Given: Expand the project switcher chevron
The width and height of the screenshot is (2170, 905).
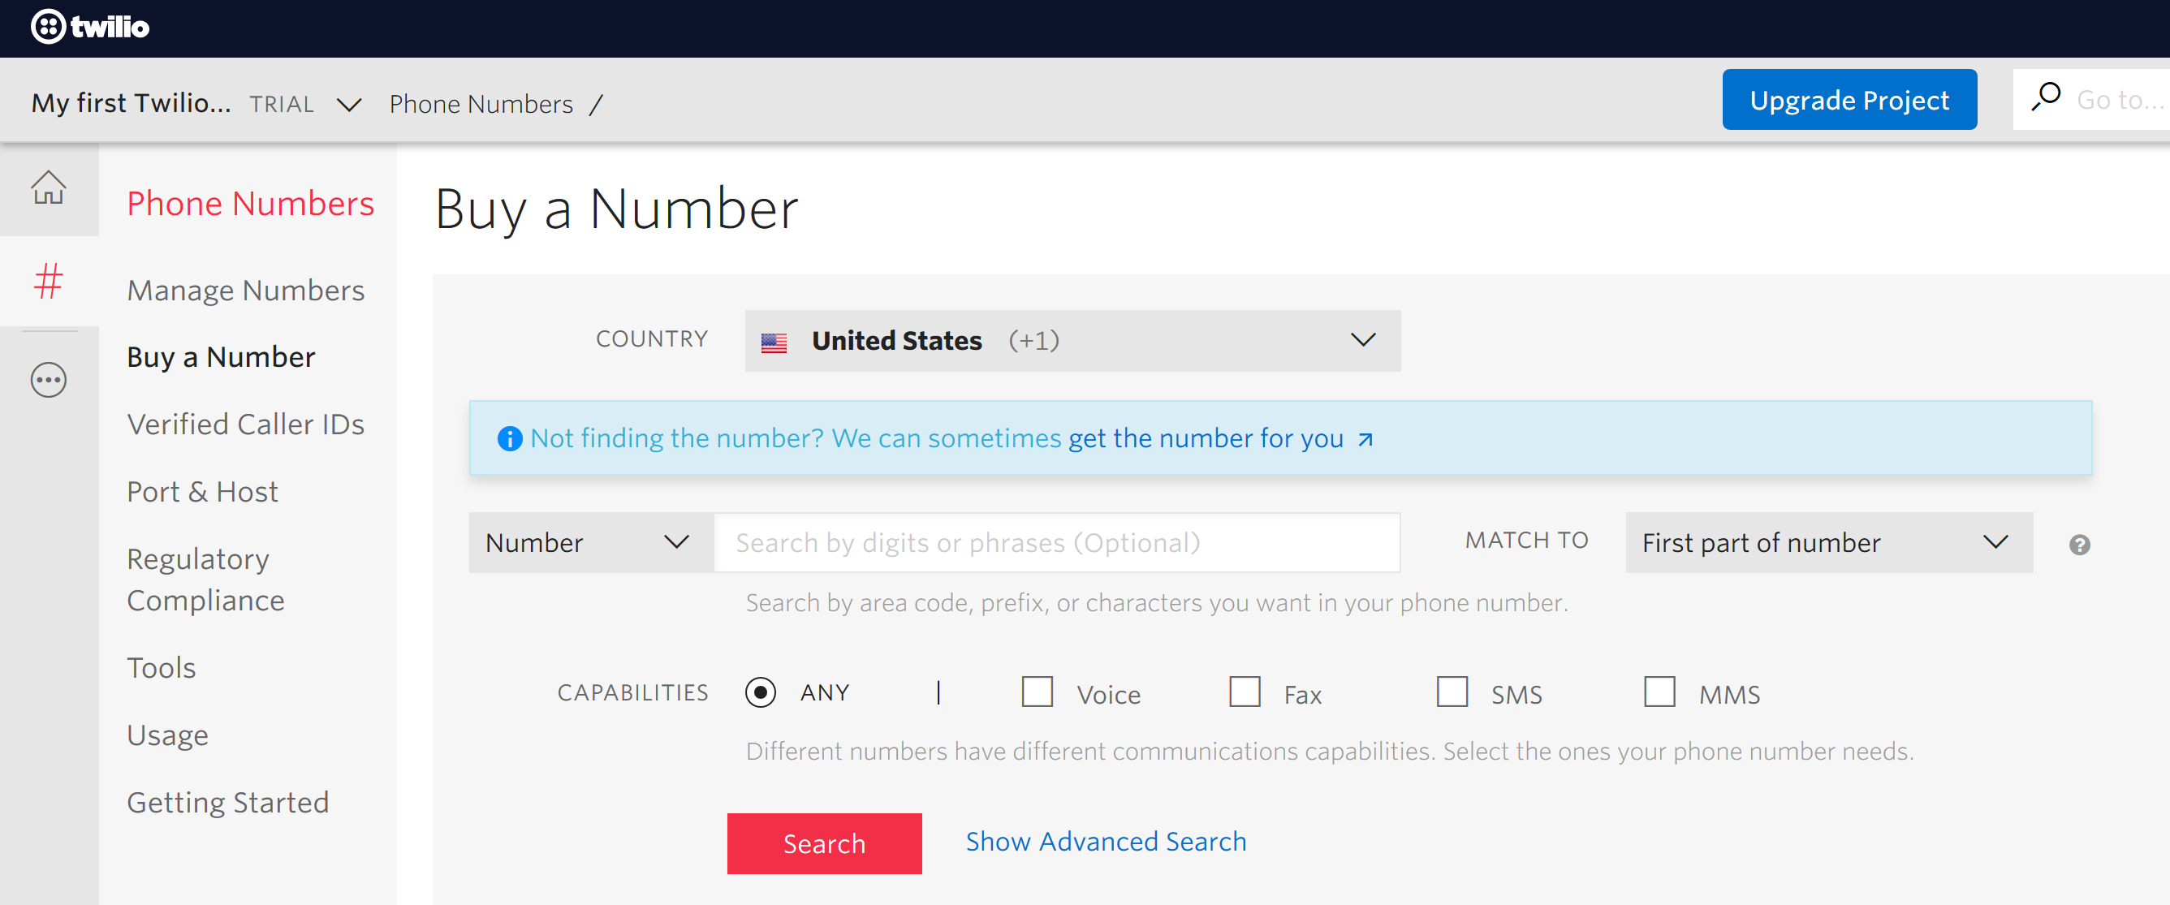Looking at the screenshot, I should point(349,105).
